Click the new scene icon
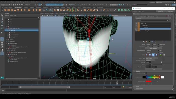The height and width of the screenshot is (99, 176). [13, 5]
